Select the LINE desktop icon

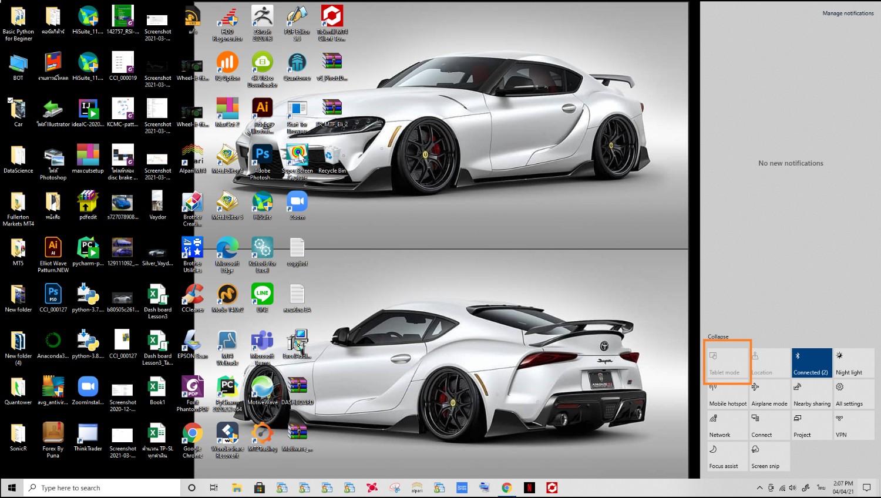263,298
